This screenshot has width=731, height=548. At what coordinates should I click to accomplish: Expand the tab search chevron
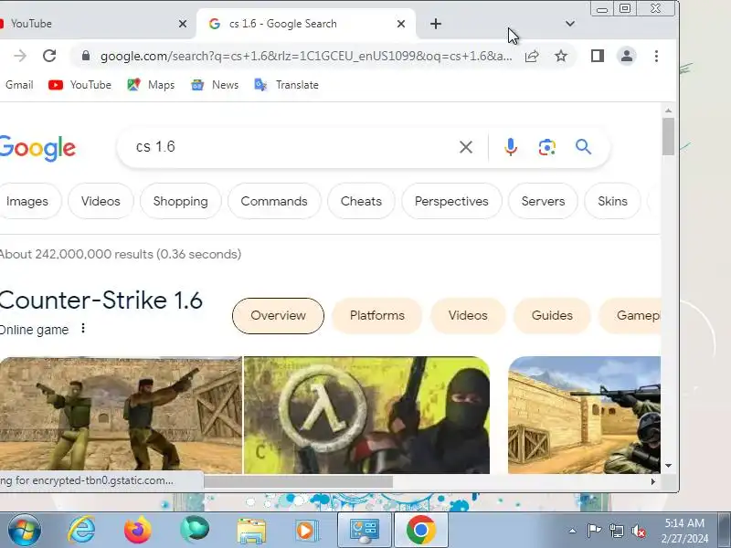point(569,24)
